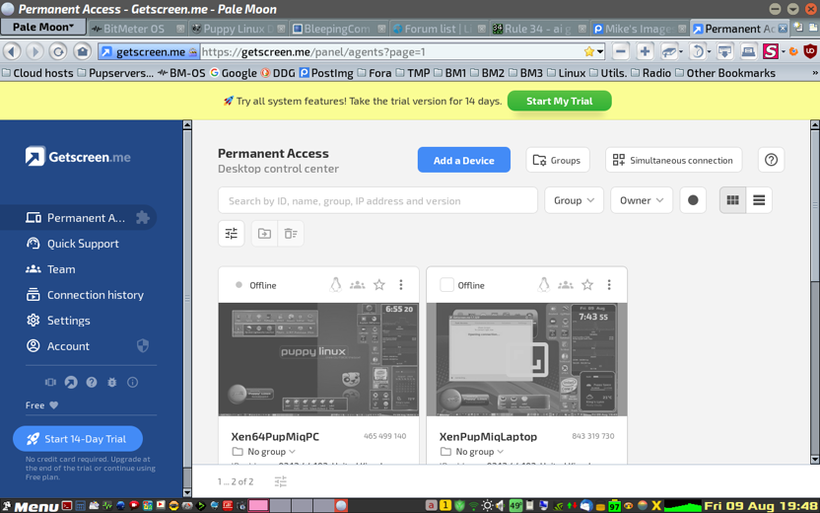Click the shield icon next to Account

tap(142, 345)
